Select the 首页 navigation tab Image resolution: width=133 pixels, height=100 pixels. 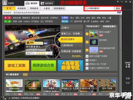(9, 8)
